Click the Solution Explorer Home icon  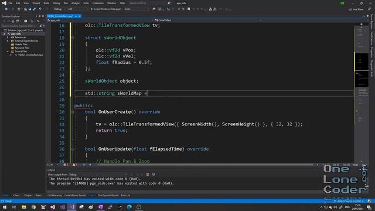(13, 21)
